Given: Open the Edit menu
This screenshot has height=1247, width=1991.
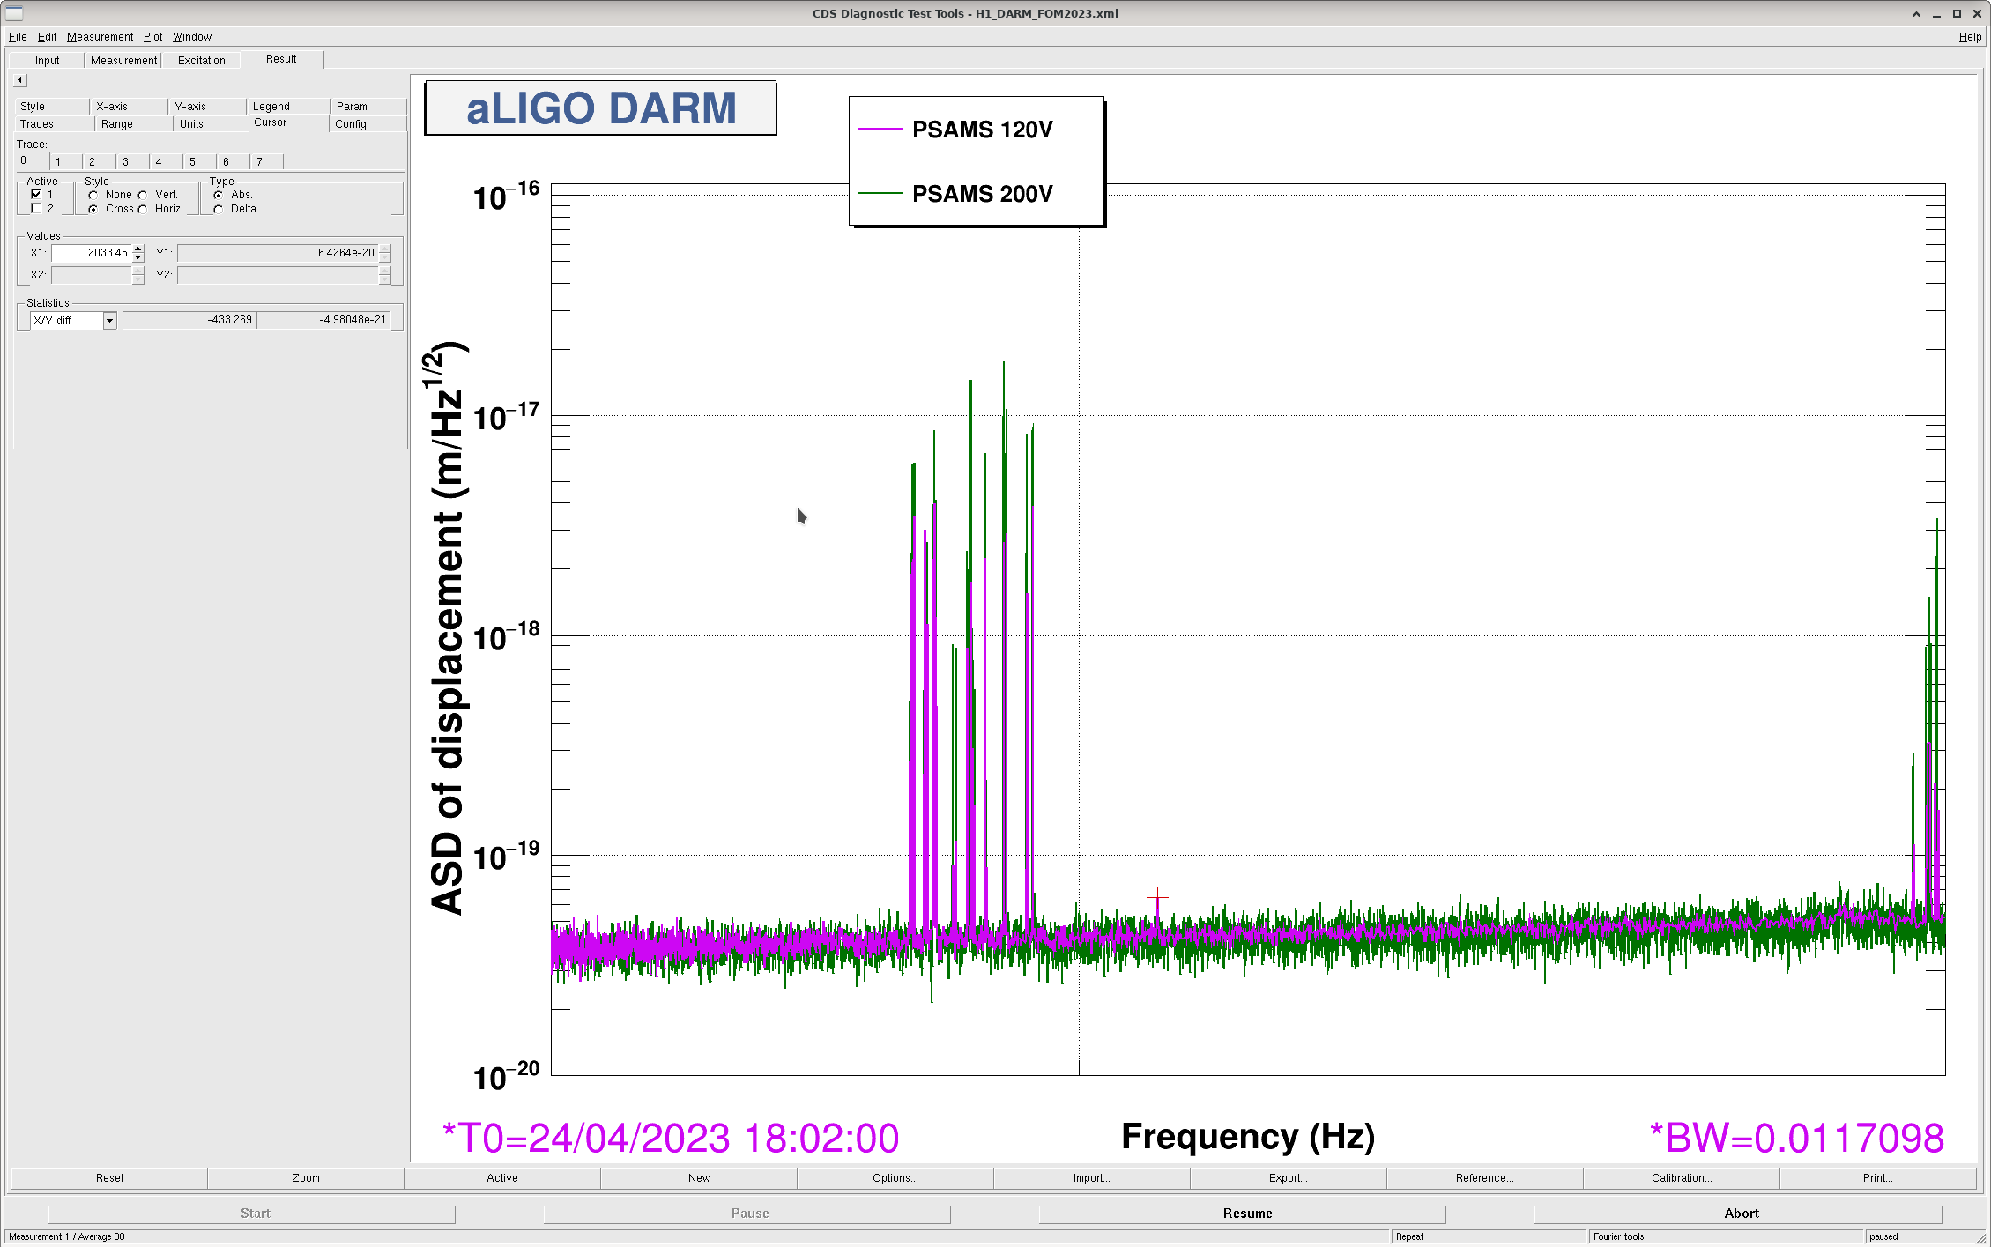Looking at the screenshot, I should point(48,37).
